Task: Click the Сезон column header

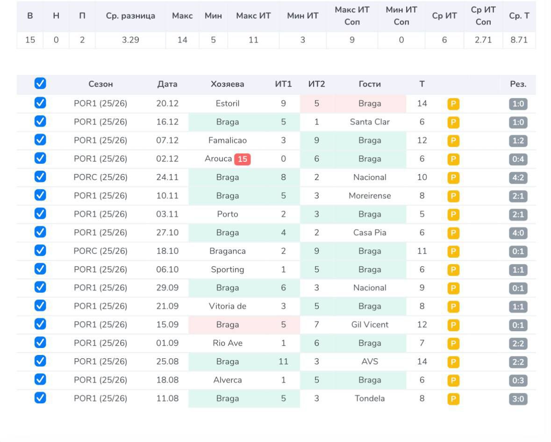Action: click(x=100, y=84)
